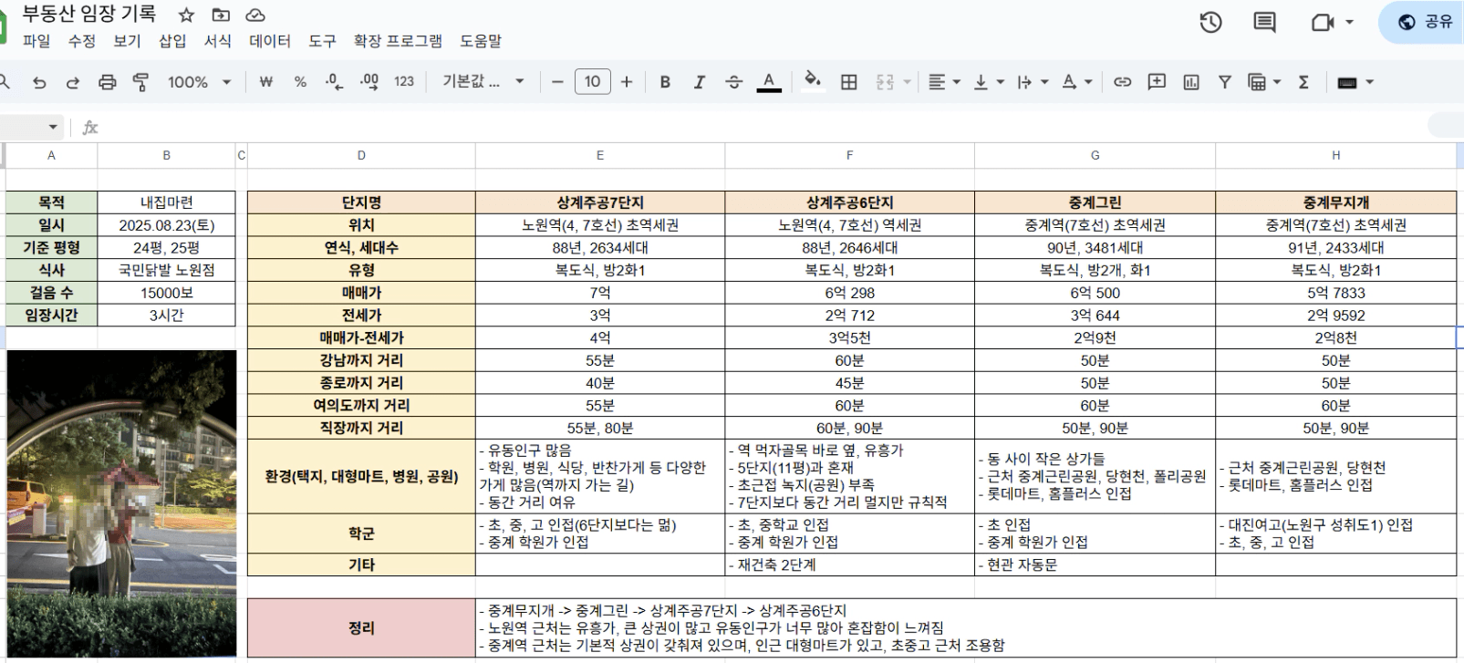Expand the name box dropdown arrow
The image size is (1464, 663).
click(x=53, y=127)
